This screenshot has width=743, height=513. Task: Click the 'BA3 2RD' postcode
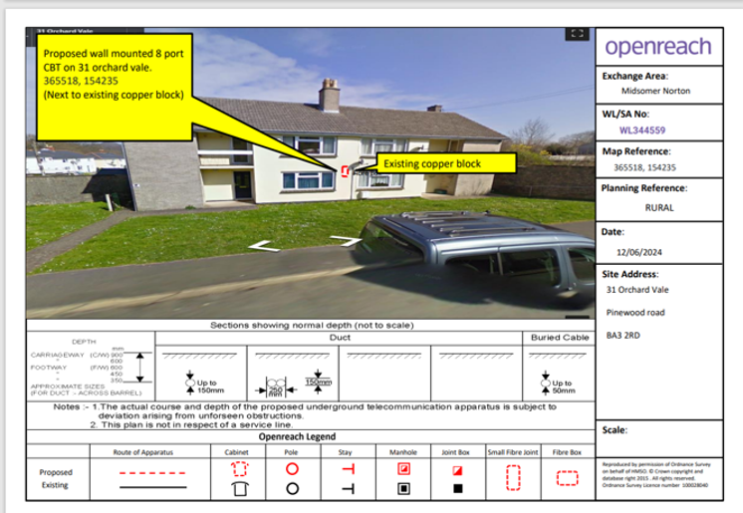pyautogui.click(x=623, y=336)
